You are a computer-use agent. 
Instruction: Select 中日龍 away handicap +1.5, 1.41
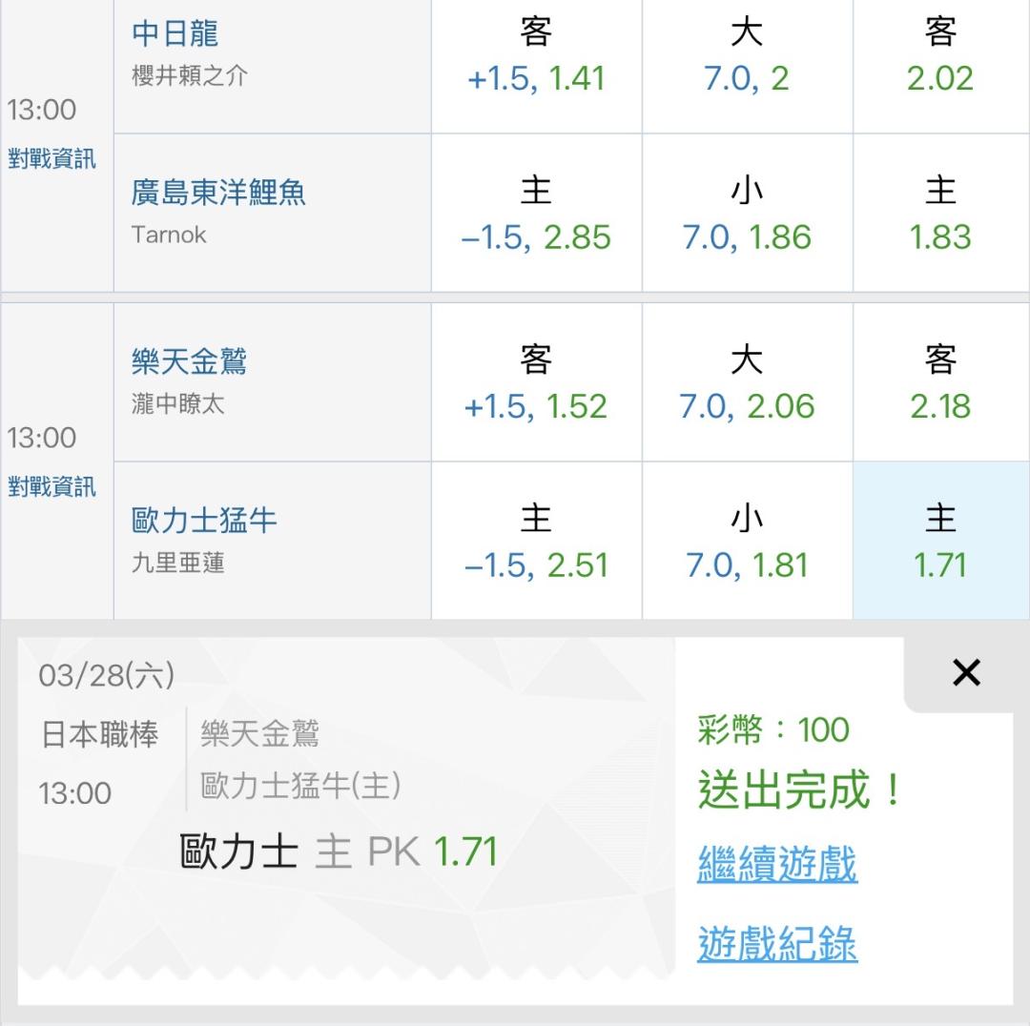pyautogui.click(x=536, y=57)
